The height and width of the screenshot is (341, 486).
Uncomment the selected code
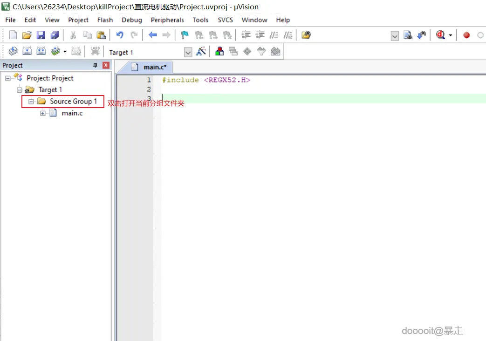click(x=288, y=35)
